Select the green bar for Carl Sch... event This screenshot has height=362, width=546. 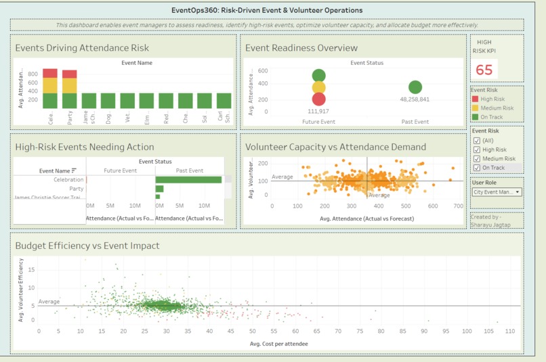click(x=224, y=101)
